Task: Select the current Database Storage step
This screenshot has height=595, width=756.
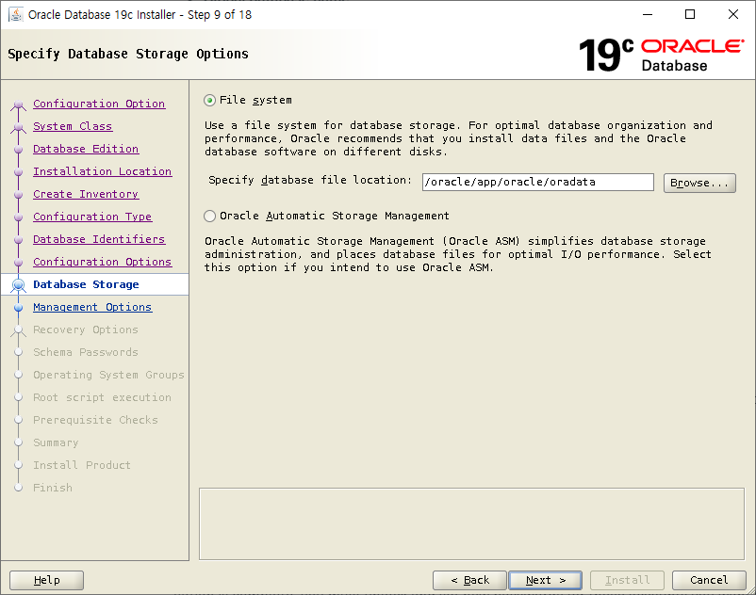Action: [x=86, y=284]
